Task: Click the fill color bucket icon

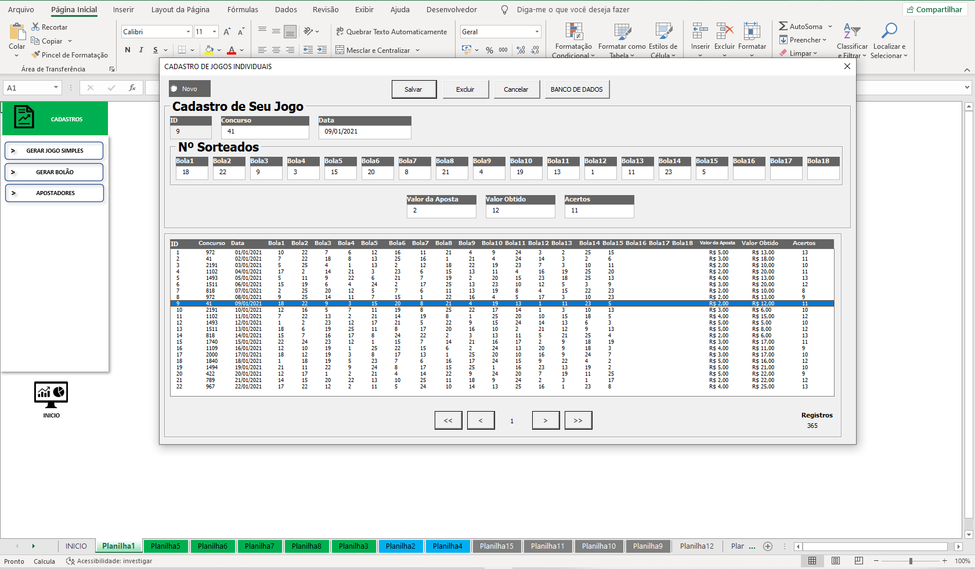Action: [x=210, y=50]
